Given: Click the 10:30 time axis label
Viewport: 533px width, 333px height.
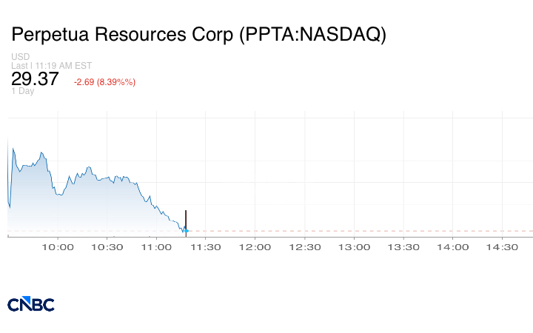Looking at the screenshot, I should tap(107, 248).
